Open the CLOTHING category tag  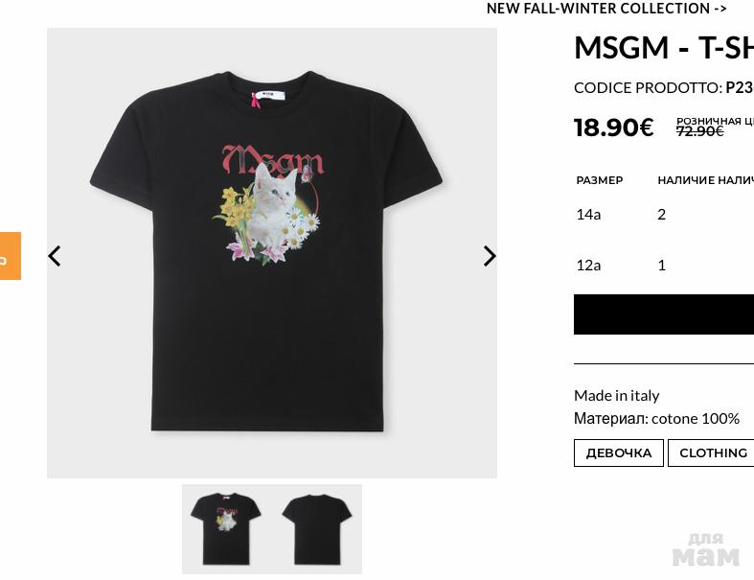[713, 452]
